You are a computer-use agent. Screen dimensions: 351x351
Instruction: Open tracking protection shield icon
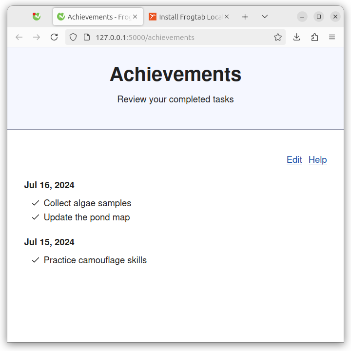(x=73, y=37)
